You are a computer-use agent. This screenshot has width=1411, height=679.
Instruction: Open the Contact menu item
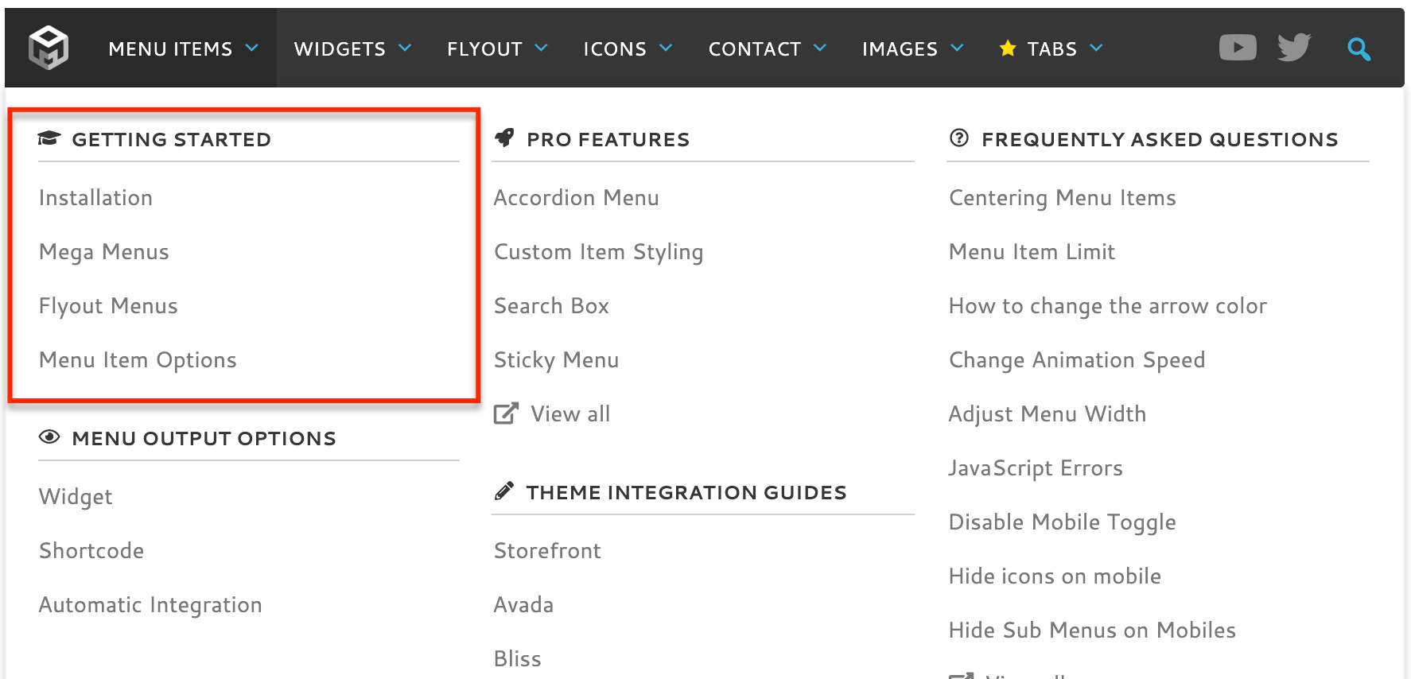click(x=754, y=49)
